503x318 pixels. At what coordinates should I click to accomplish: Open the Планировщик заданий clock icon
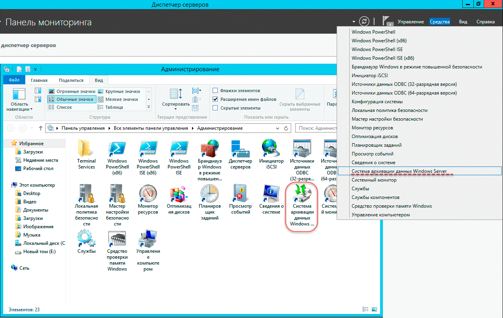(x=209, y=194)
